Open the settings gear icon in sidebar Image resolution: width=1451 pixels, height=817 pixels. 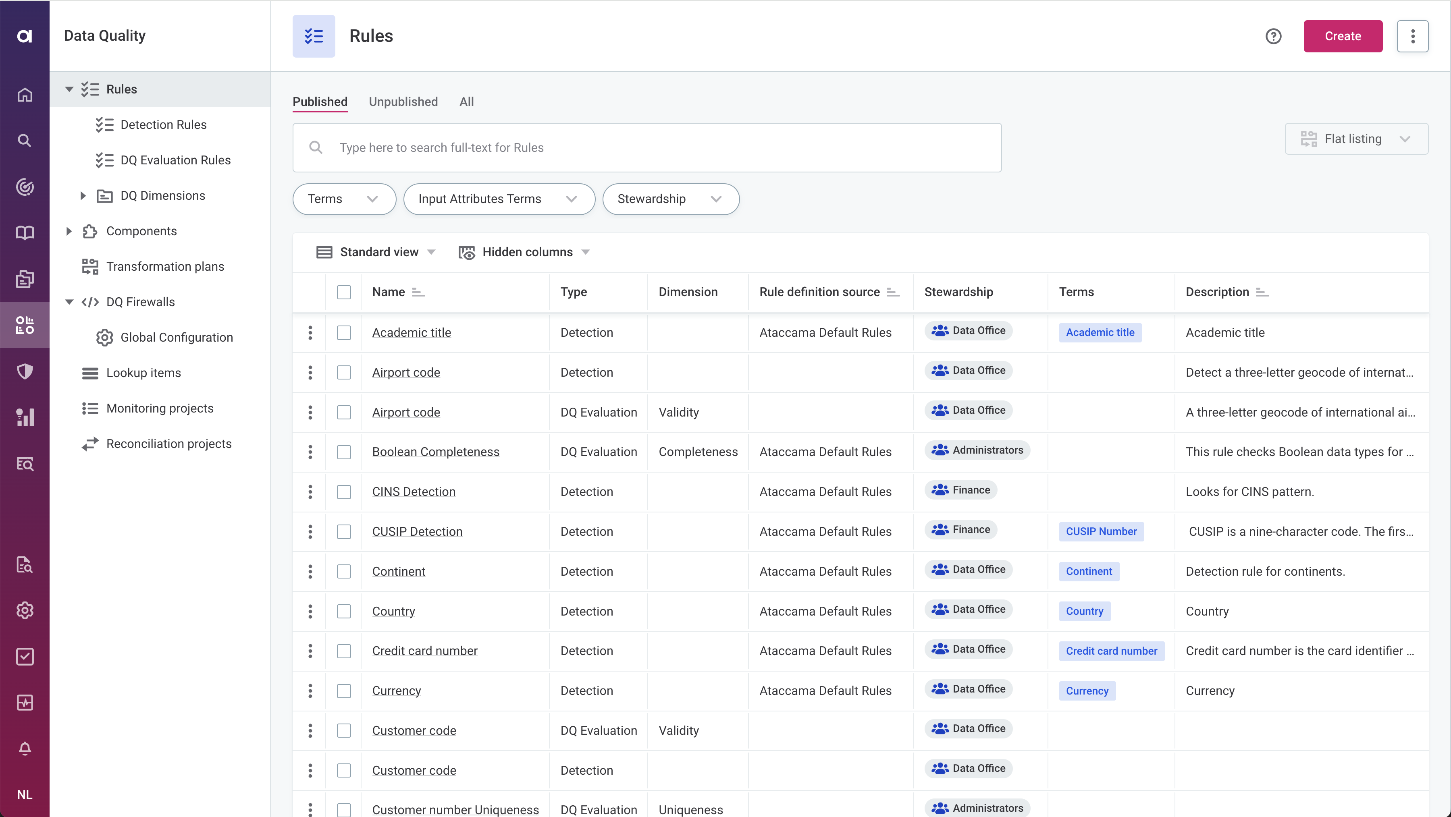[24, 610]
